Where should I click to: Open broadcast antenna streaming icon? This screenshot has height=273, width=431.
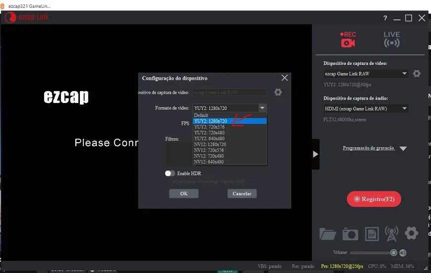[391, 234]
